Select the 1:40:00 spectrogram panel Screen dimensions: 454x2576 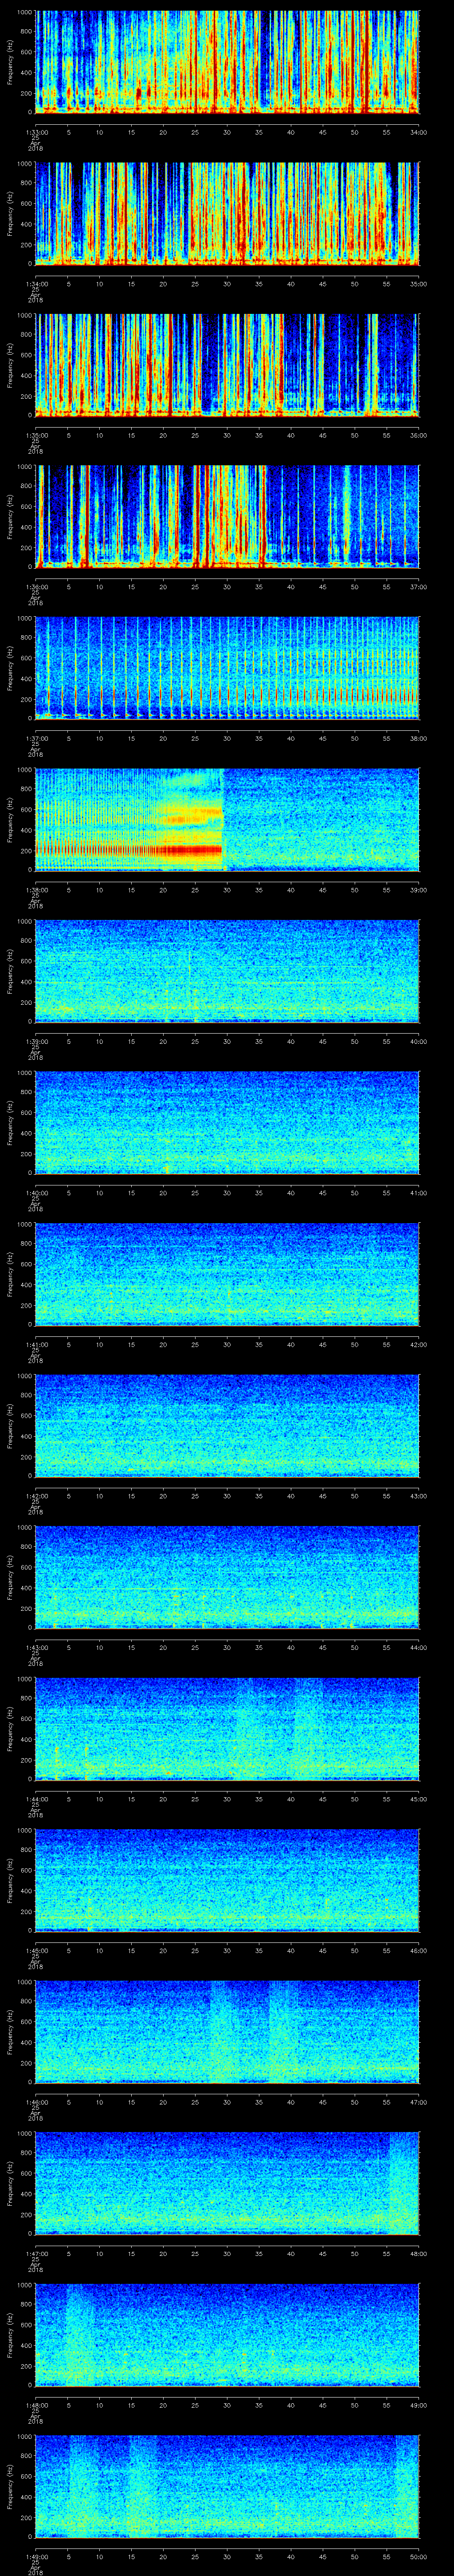coord(227,1122)
